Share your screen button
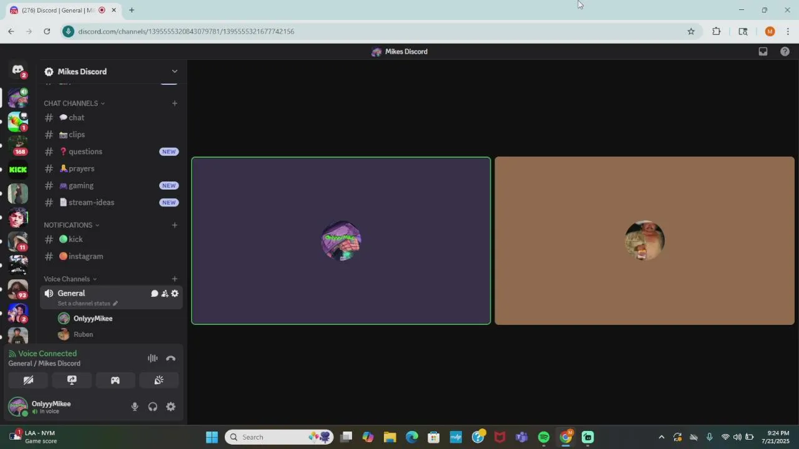 [x=72, y=380]
